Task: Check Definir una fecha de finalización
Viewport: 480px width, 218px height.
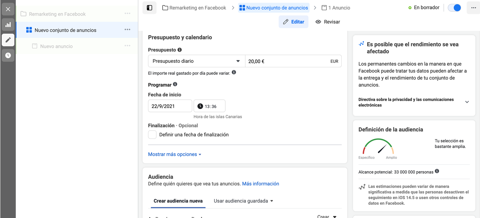Action: pos(152,135)
